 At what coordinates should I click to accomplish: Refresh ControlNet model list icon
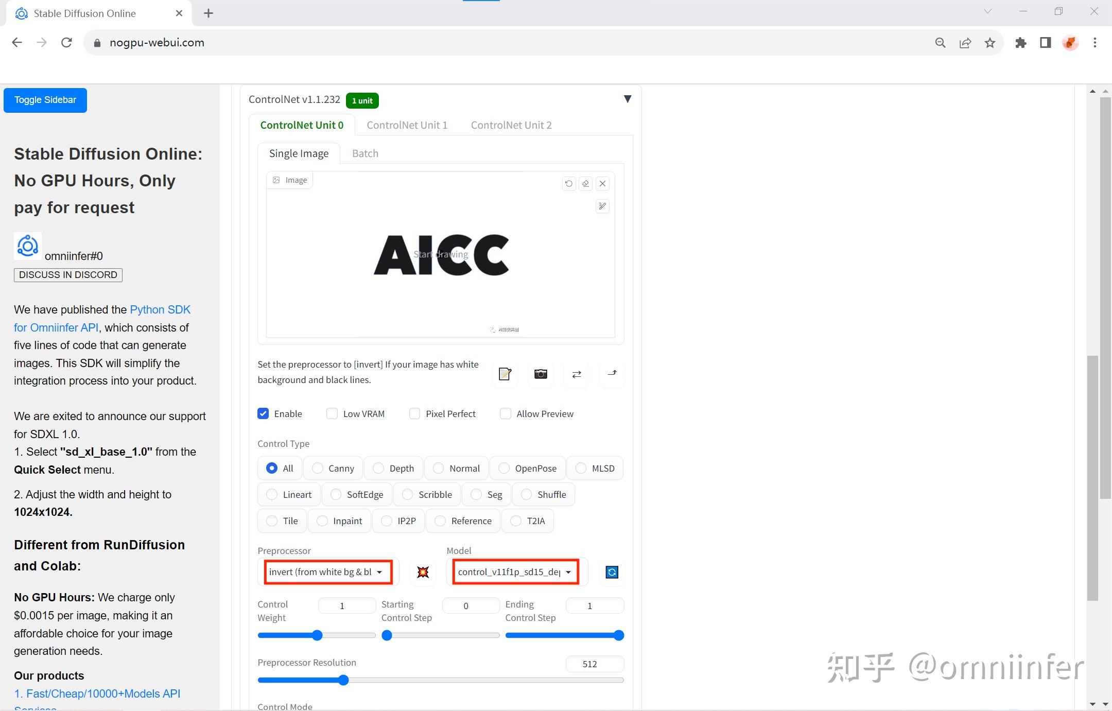click(612, 573)
